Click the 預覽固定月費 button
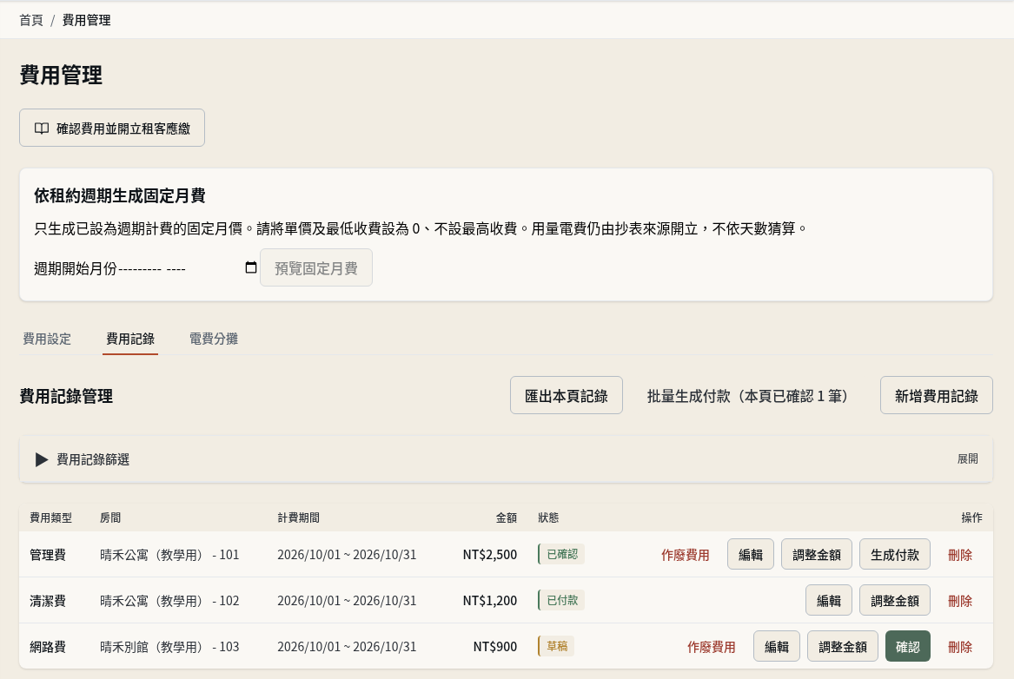The image size is (1014, 679). (316, 267)
